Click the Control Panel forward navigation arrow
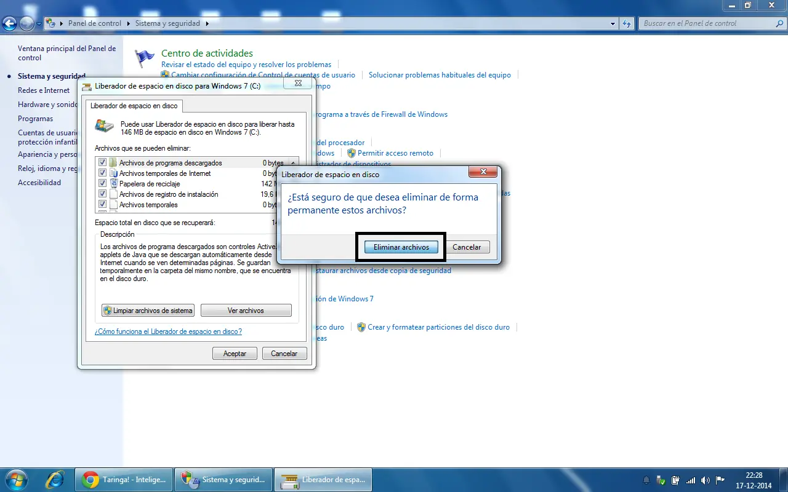The width and height of the screenshot is (788, 492). click(x=26, y=23)
